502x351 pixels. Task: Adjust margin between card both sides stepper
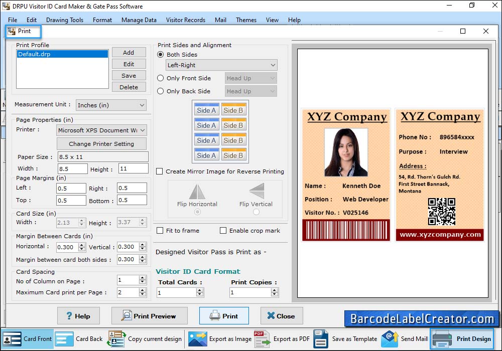pos(143,259)
